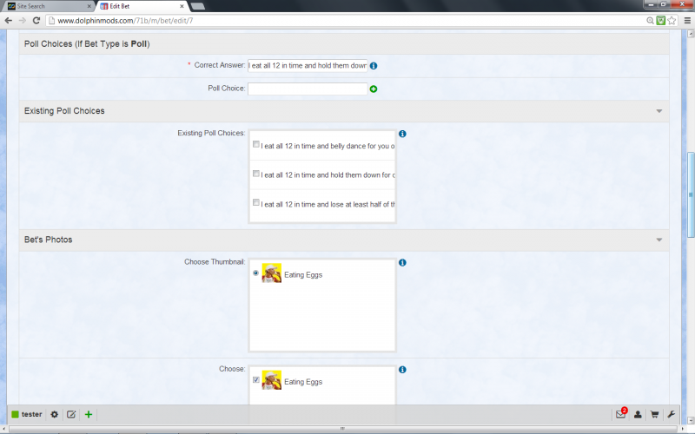The image size is (695, 434).
Task: Click the browser forward arrow
Action: (23, 20)
